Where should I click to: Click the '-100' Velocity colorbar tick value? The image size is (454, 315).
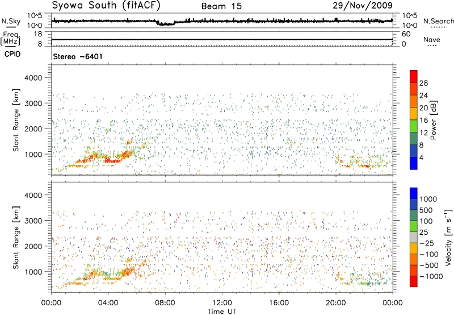[x=429, y=254]
